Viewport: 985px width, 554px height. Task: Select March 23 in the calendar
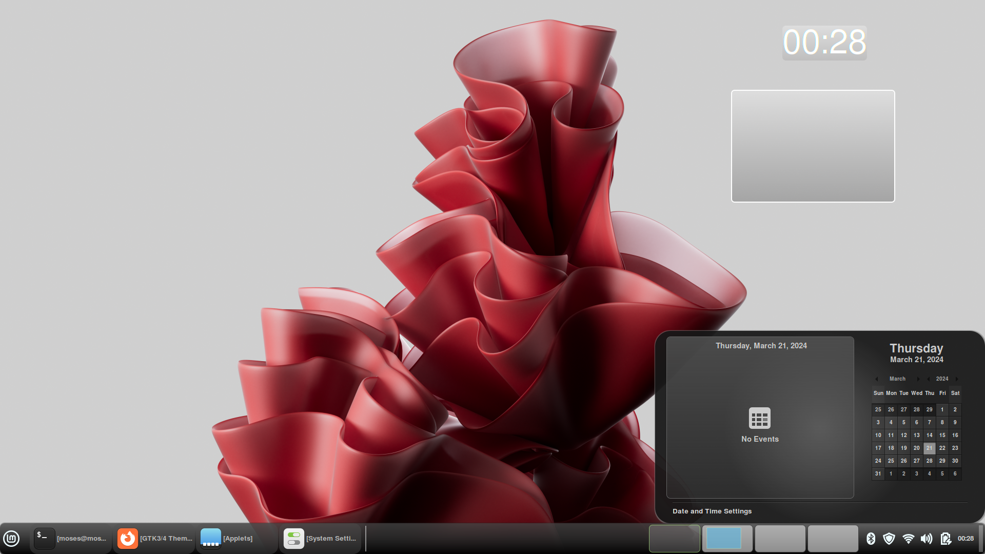[955, 448]
